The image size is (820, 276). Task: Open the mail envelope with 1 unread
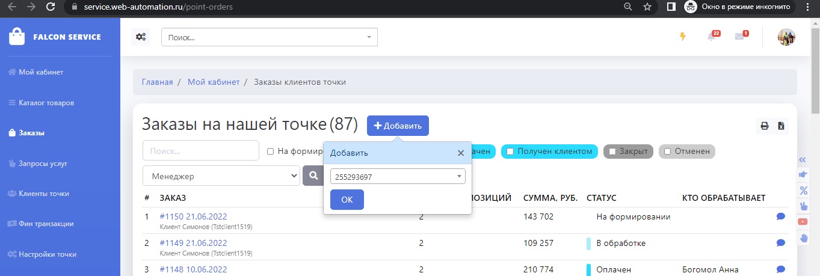click(740, 37)
